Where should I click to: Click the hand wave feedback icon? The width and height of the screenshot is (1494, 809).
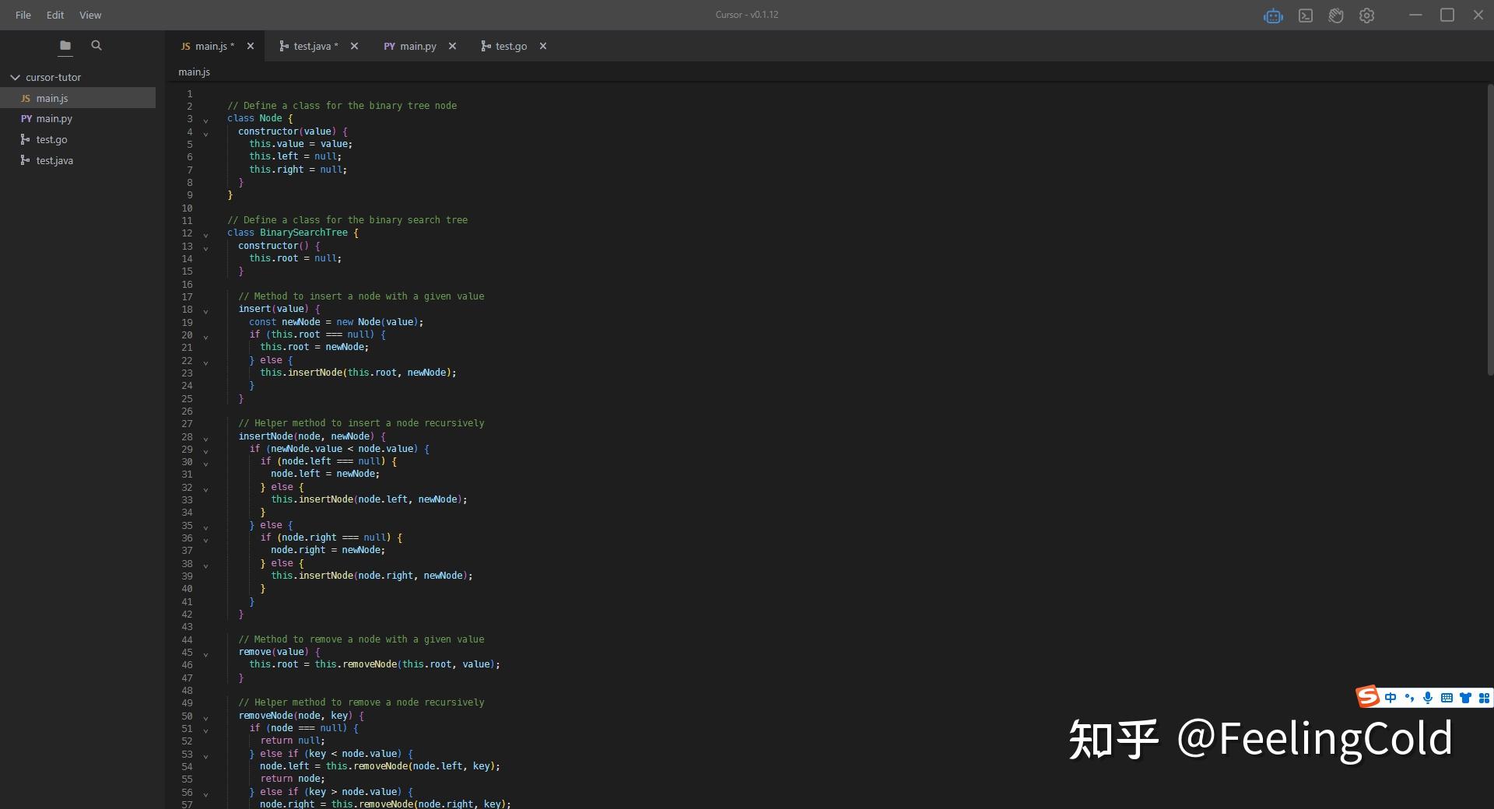[1336, 15]
